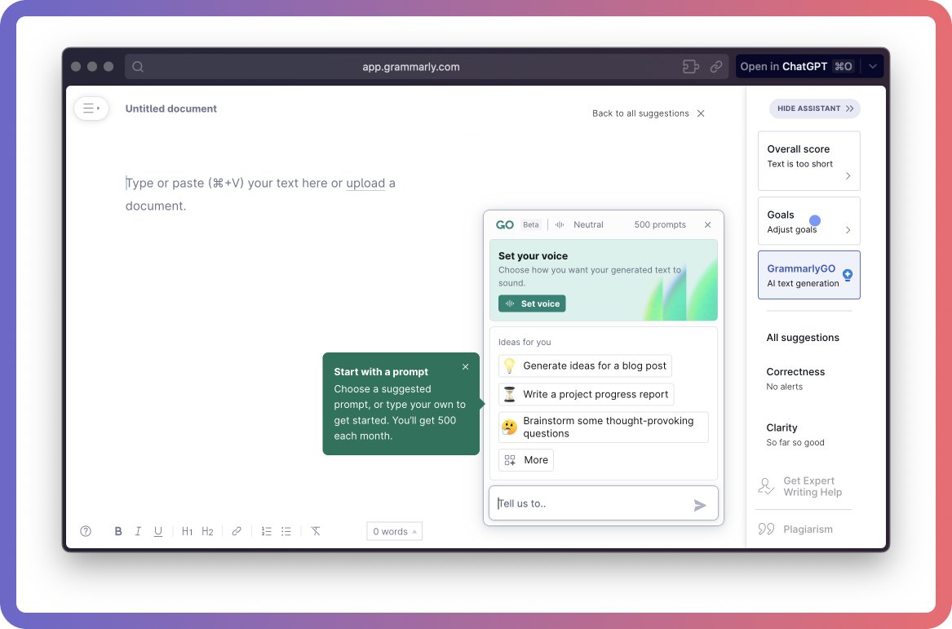Click Hide Assistant button

point(815,109)
